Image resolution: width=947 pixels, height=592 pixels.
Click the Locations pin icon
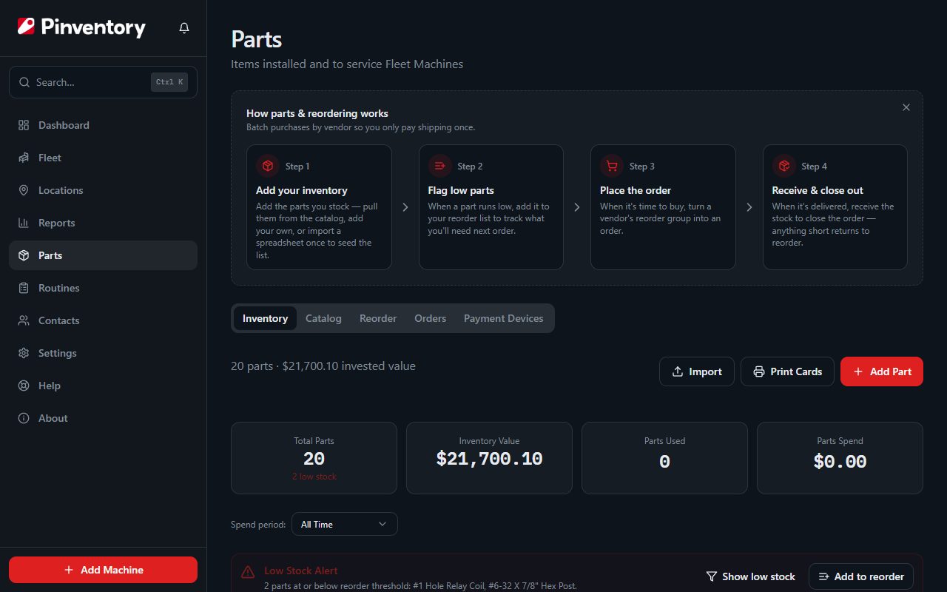(24, 190)
